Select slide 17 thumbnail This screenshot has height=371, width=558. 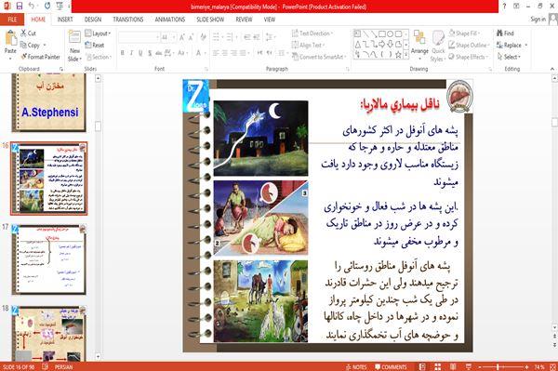coord(49,259)
